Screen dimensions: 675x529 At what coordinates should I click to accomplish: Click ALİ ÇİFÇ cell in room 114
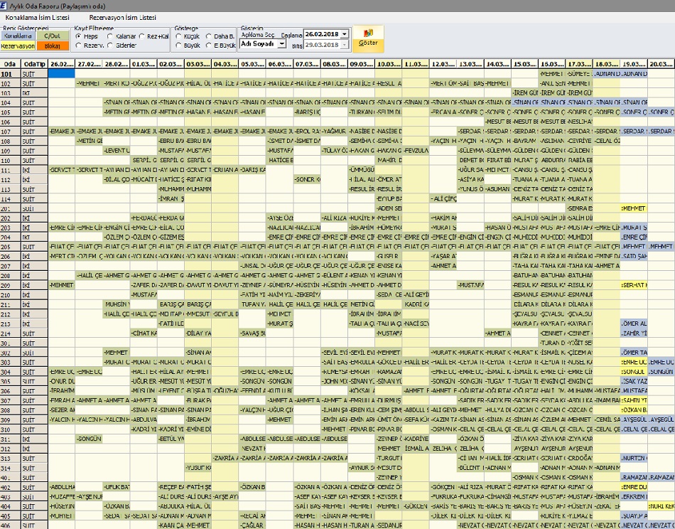[443, 199]
